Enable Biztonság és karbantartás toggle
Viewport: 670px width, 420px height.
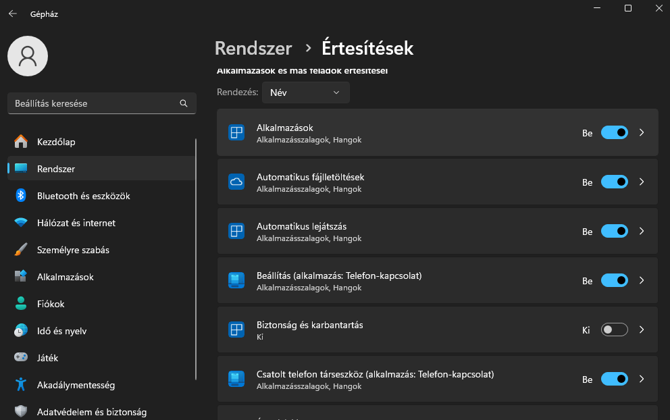[615, 330]
